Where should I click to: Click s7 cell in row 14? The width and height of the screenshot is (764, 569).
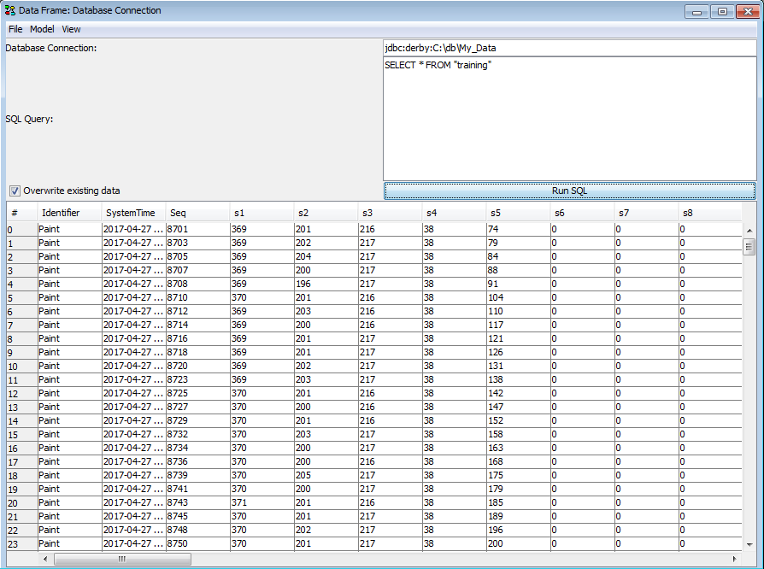(x=647, y=420)
